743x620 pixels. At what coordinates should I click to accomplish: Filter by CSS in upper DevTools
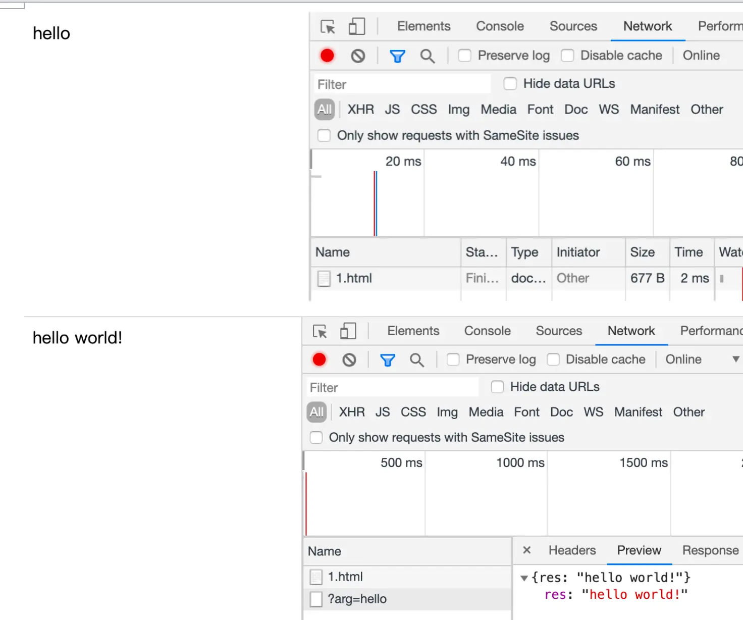click(x=424, y=110)
